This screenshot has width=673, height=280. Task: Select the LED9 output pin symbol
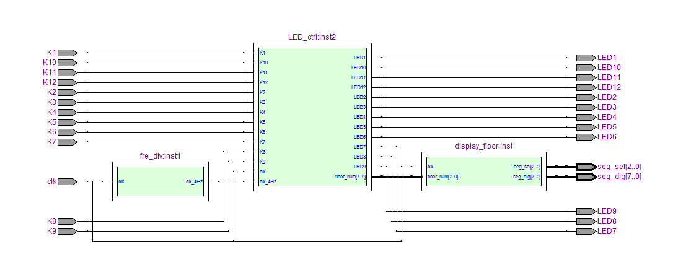point(586,211)
